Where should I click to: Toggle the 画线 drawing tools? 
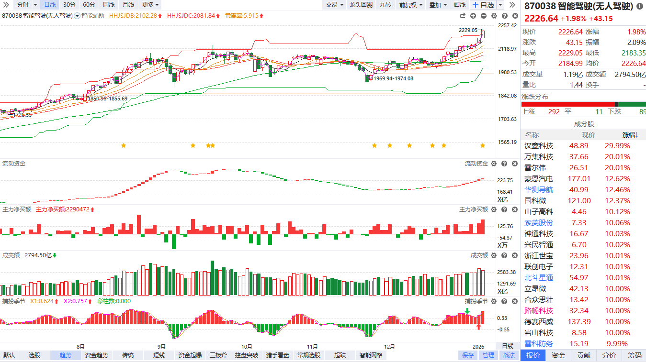click(x=459, y=5)
